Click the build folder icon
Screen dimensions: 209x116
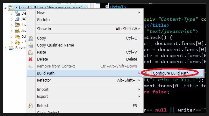click(17, 37)
